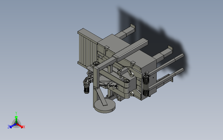Image resolution: width=223 pixels, height=140 pixels.
Task: Select the round base disc of the model
Action: coord(105,106)
